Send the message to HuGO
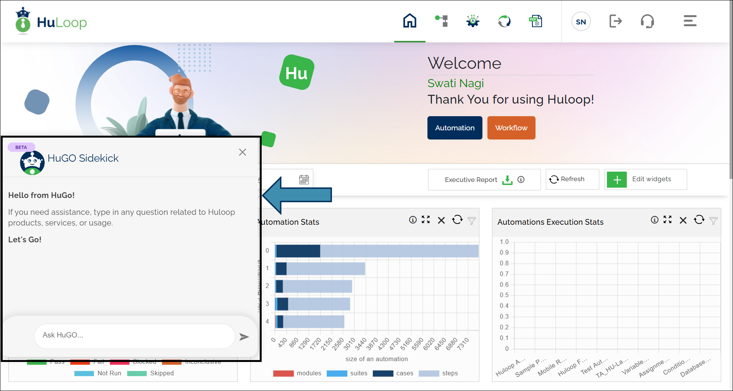The width and height of the screenshot is (733, 391). (244, 337)
